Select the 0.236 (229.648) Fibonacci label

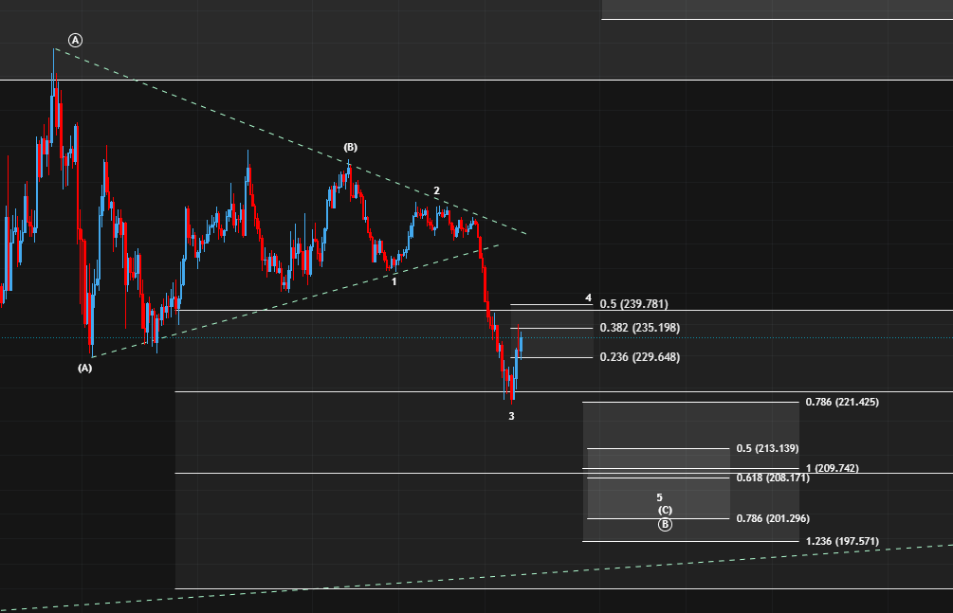coord(640,356)
